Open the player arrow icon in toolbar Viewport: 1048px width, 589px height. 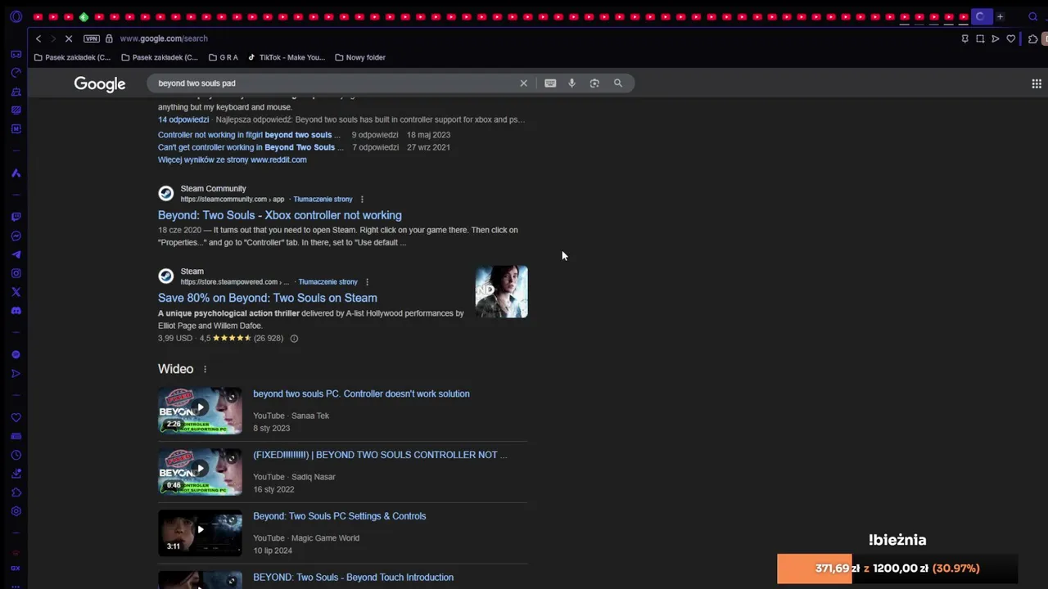coord(996,38)
